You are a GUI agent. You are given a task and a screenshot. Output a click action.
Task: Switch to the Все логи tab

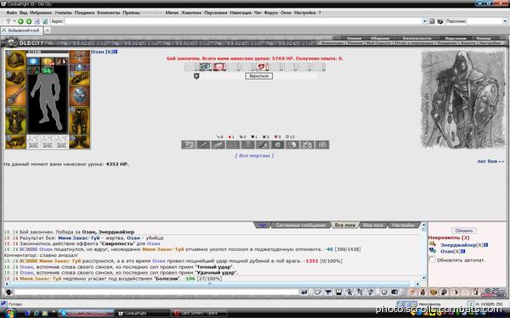click(x=345, y=226)
